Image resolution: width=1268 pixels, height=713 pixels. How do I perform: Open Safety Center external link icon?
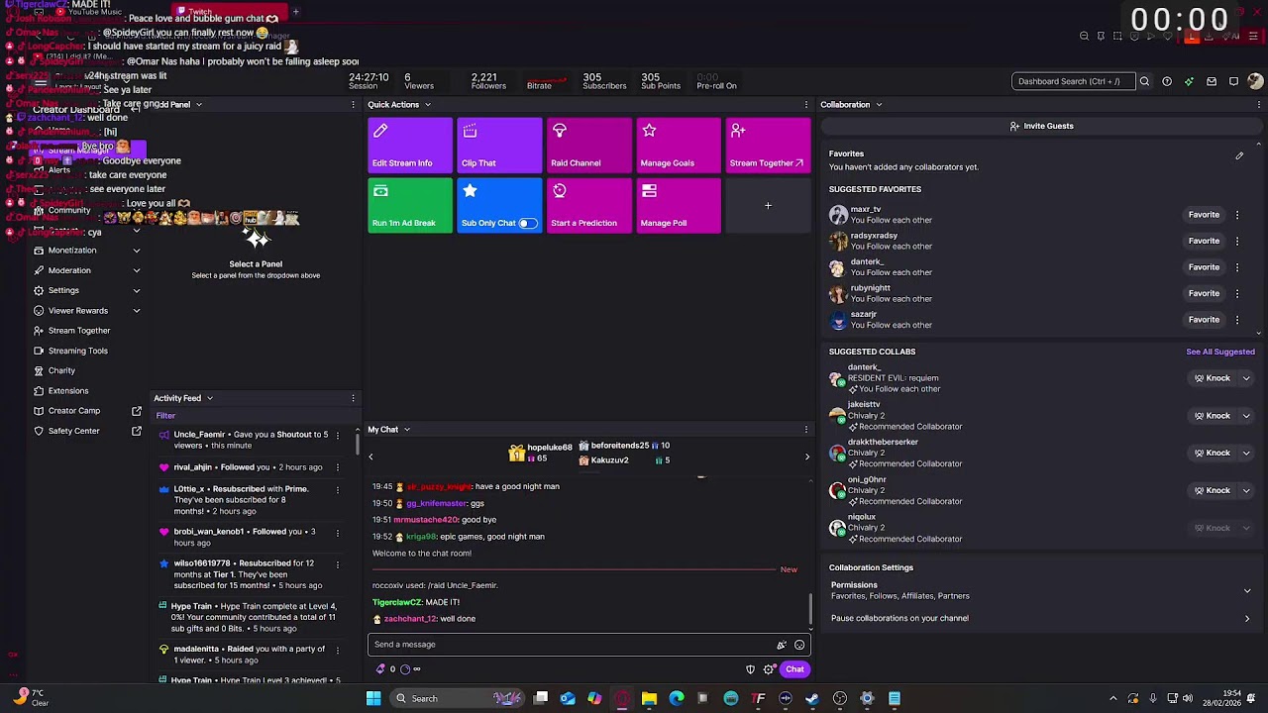(x=137, y=431)
